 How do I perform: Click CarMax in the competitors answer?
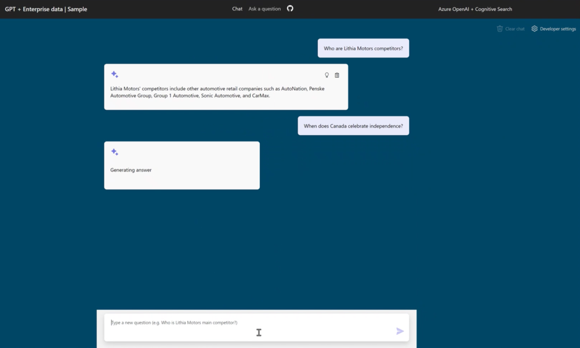pyautogui.click(x=260, y=96)
